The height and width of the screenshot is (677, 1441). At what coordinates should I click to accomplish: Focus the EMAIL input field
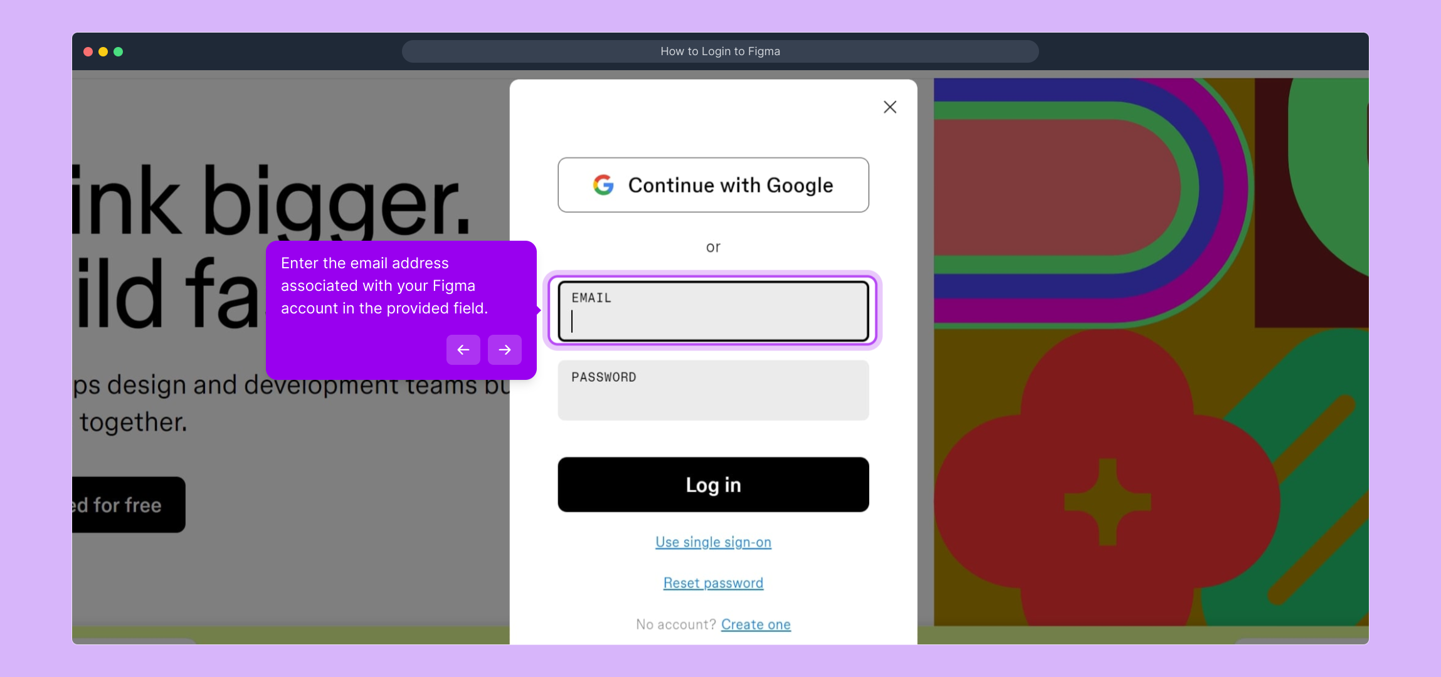click(713, 312)
